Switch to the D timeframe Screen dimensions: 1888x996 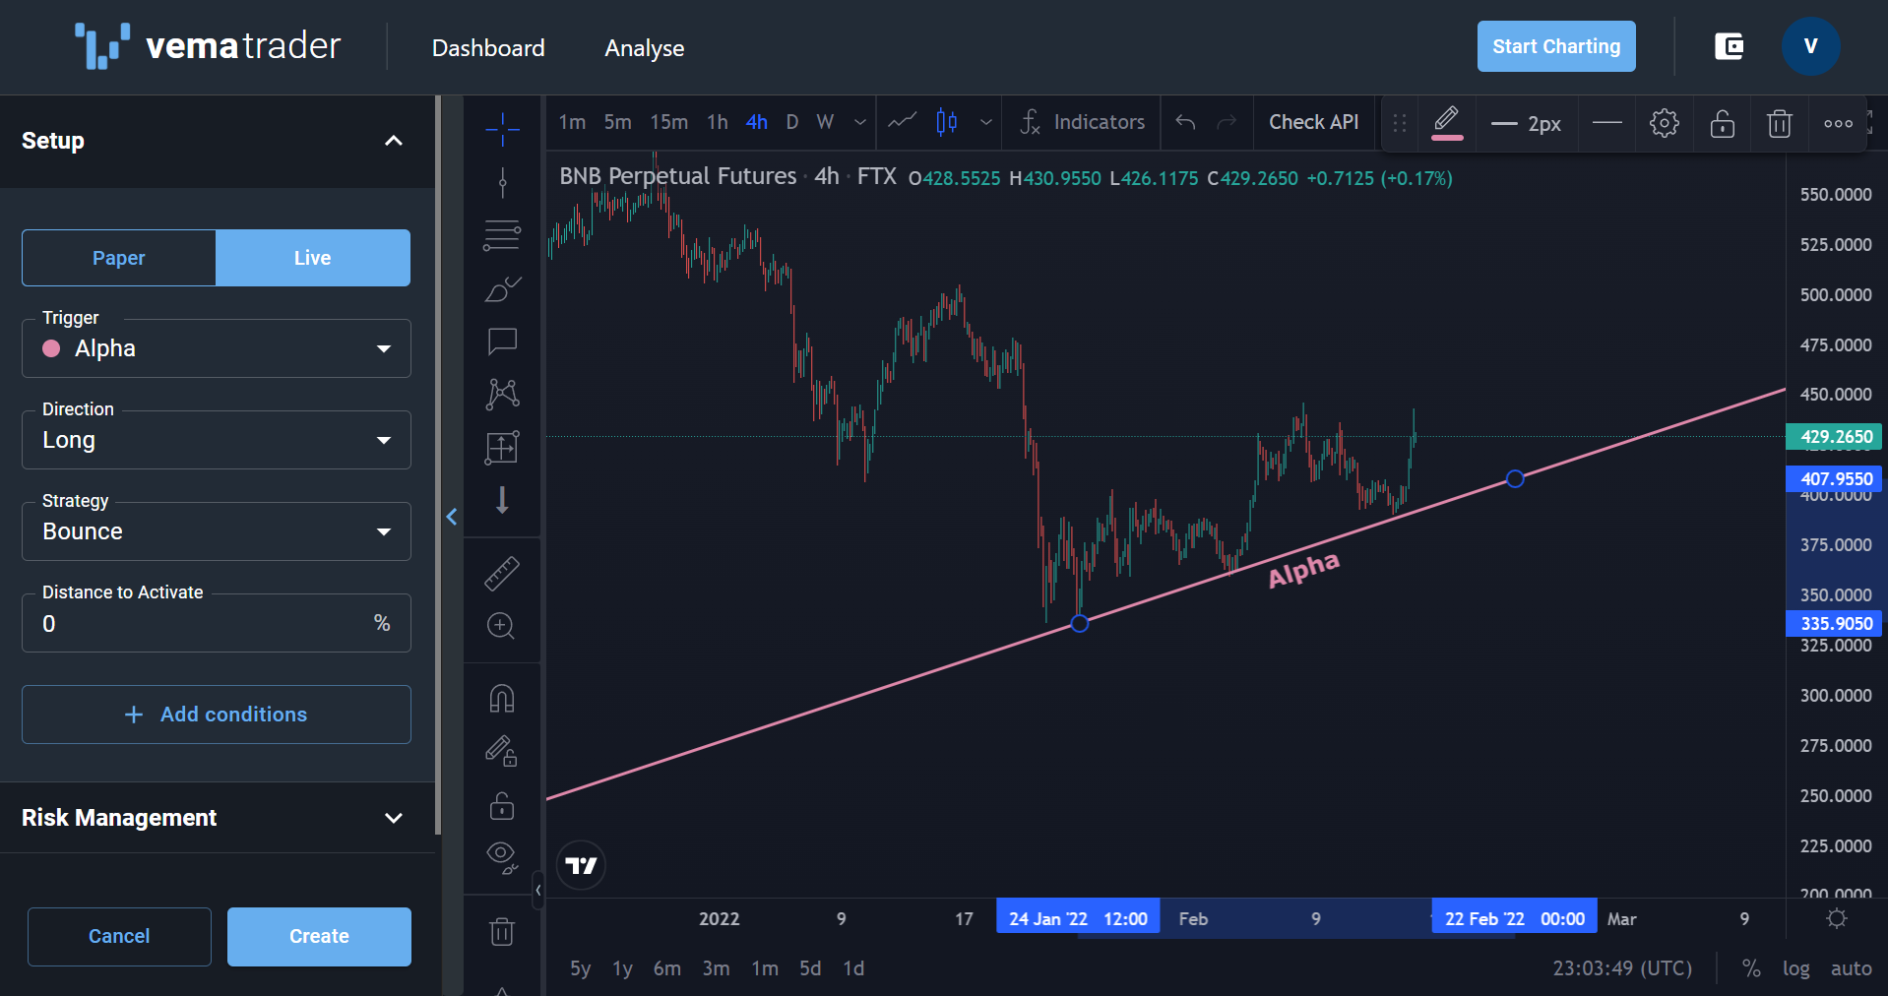(792, 122)
